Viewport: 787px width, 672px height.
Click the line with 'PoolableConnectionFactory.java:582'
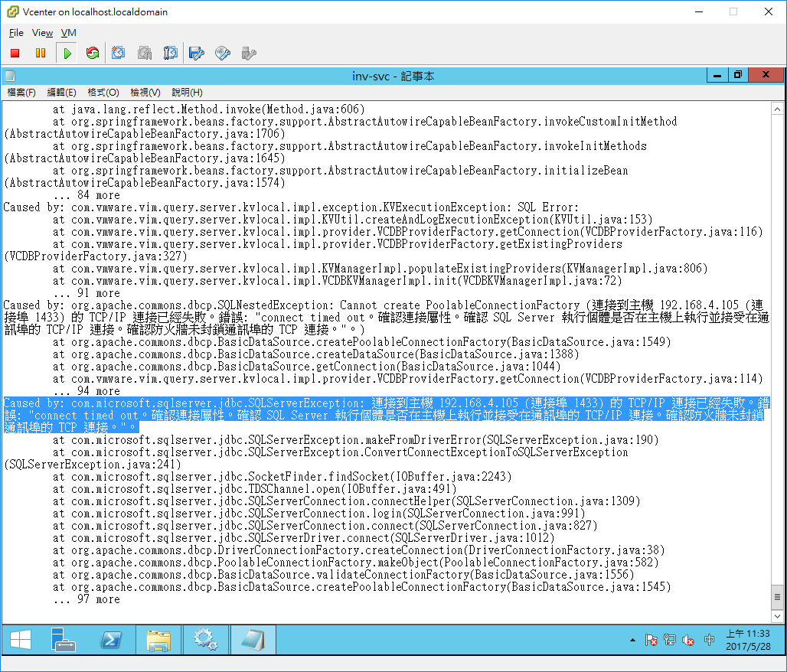click(x=356, y=563)
